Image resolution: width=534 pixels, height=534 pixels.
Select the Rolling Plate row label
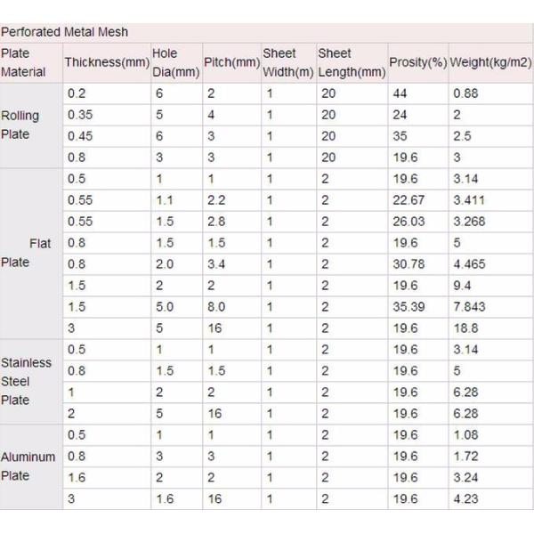20,125
